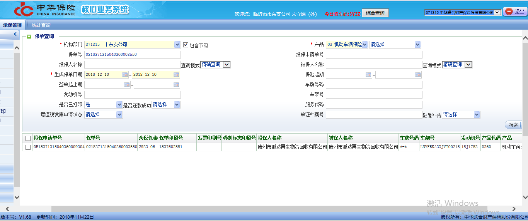Click premium cell 2933.06
This screenshot has height=221, width=528.
(x=148, y=147)
